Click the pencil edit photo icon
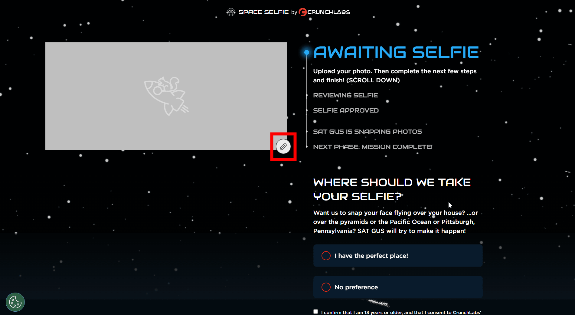This screenshot has height=315, width=575. (x=283, y=146)
